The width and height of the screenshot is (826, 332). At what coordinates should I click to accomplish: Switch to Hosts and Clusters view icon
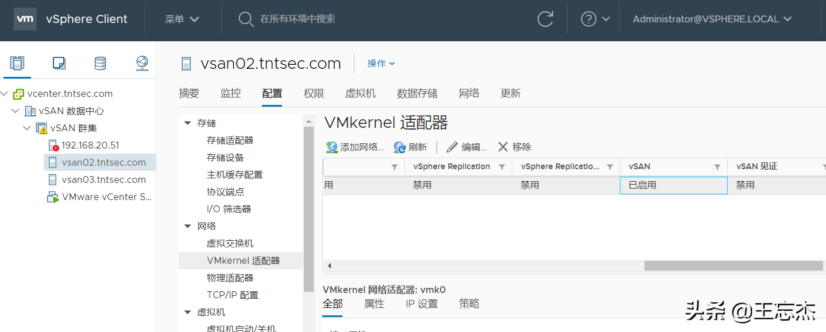(17, 63)
